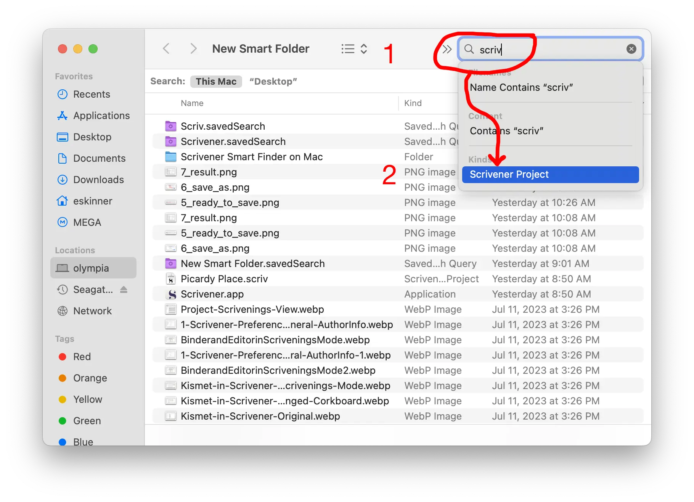Screen dimensions: 694x502
Task: Click the Scrivener.app application icon
Action: coord(171,294)
